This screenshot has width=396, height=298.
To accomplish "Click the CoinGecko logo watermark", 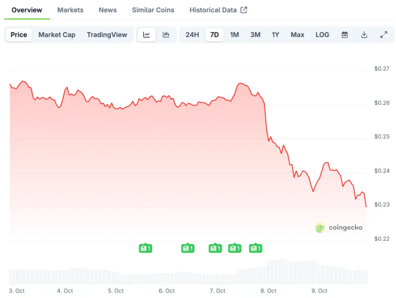I will tap(339, 228).
